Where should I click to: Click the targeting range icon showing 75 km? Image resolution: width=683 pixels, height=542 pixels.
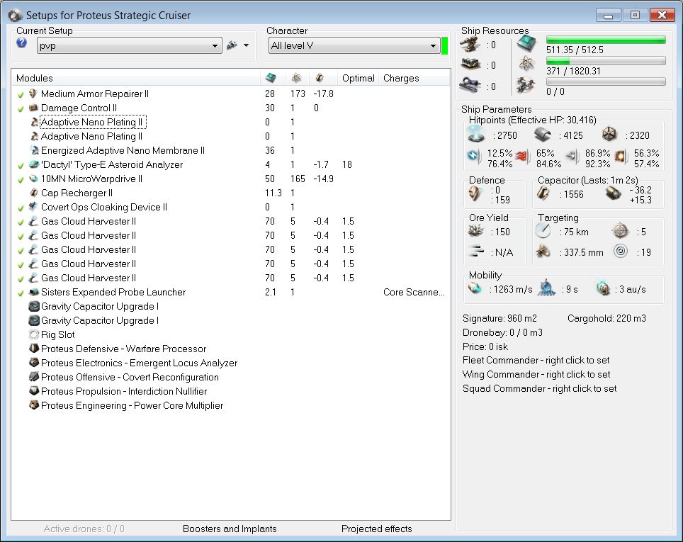543,230
